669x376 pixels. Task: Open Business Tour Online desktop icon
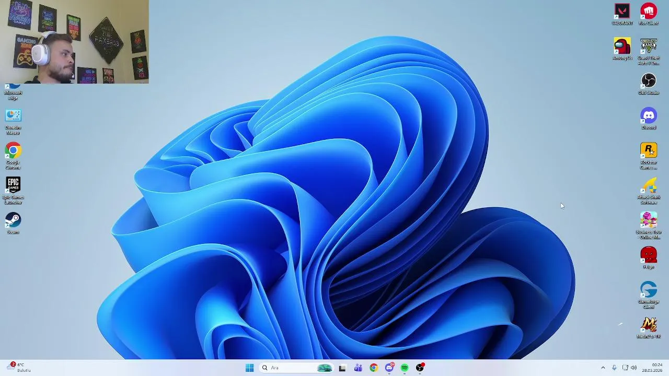pyautogui.click(x=649, y=226)
